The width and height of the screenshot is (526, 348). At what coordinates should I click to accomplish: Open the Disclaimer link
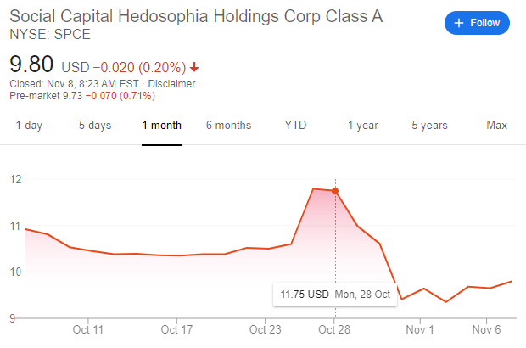click(171, 84)
